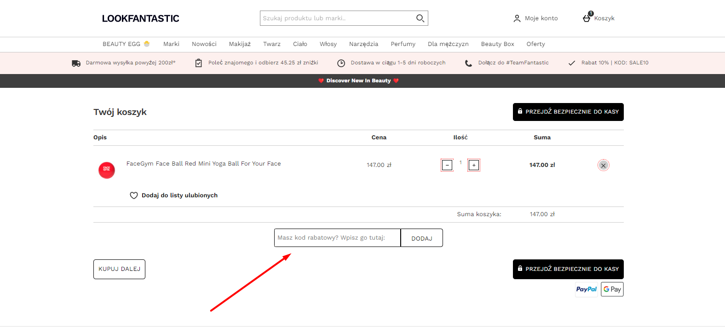Open FaceGym Face Ball product link
This screenshot has width=725, height=327.
(204, 164)
